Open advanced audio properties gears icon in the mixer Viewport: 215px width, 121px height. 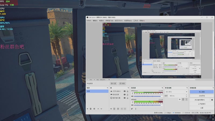coord(132,109)
